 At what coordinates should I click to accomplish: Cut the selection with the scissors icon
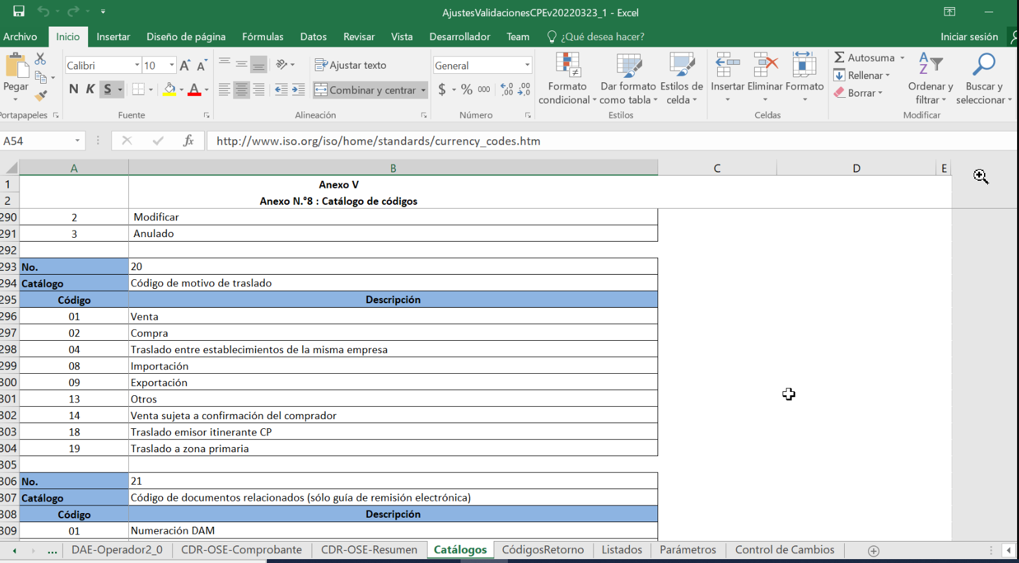40,59
